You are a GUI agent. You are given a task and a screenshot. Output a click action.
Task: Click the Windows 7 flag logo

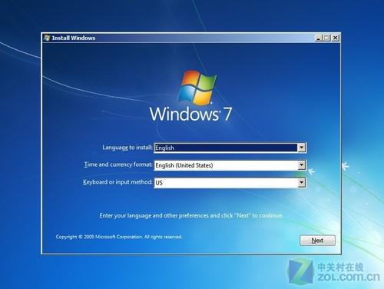pos(197,87)
